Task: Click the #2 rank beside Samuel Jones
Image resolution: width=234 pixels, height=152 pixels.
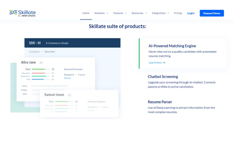Action: pos(70,95)
